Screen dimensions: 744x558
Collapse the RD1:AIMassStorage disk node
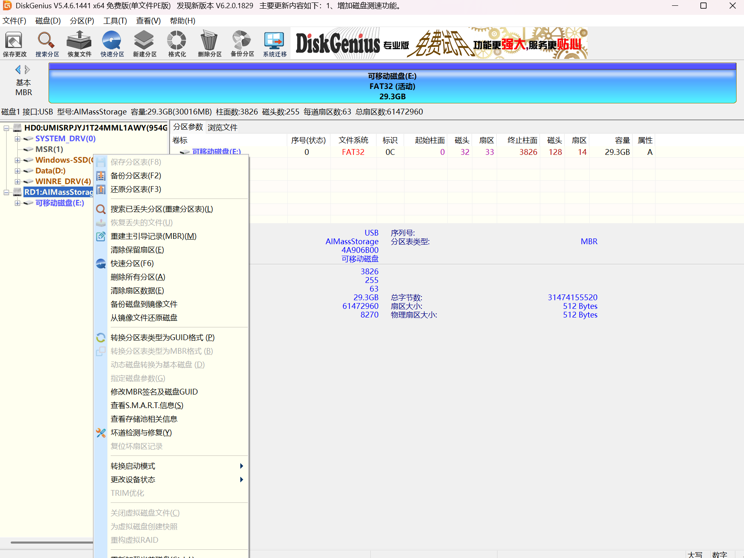coord(7,192)
